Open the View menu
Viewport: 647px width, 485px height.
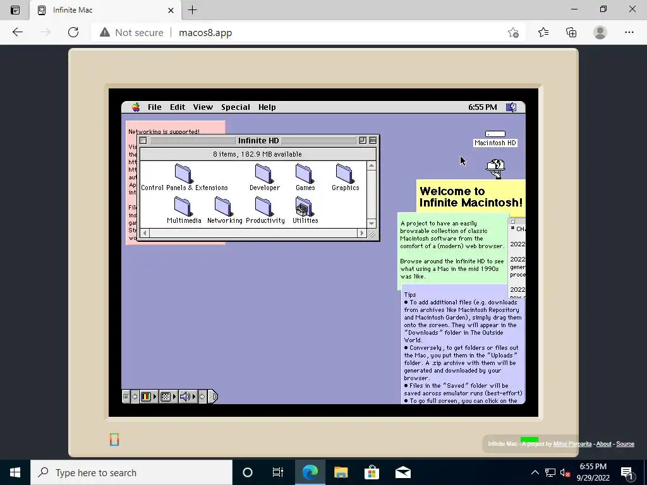tap(203, 107)
